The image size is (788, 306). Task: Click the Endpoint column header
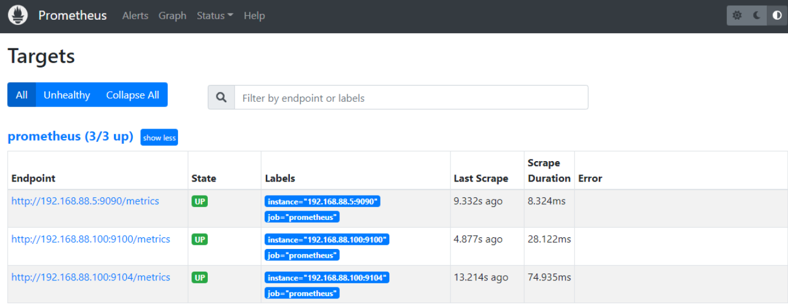click(x=33, y=179)
